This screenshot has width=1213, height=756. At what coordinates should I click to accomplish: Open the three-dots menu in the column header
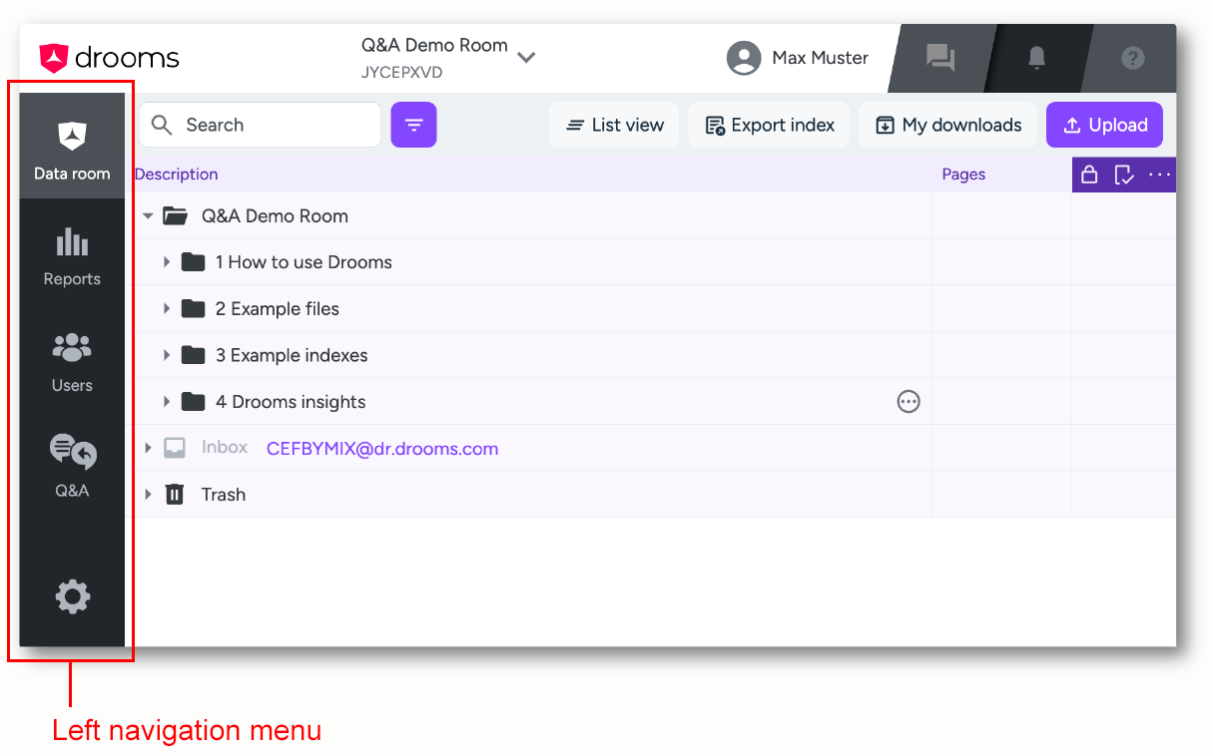pyautogui.click(x=1159, y=175)
